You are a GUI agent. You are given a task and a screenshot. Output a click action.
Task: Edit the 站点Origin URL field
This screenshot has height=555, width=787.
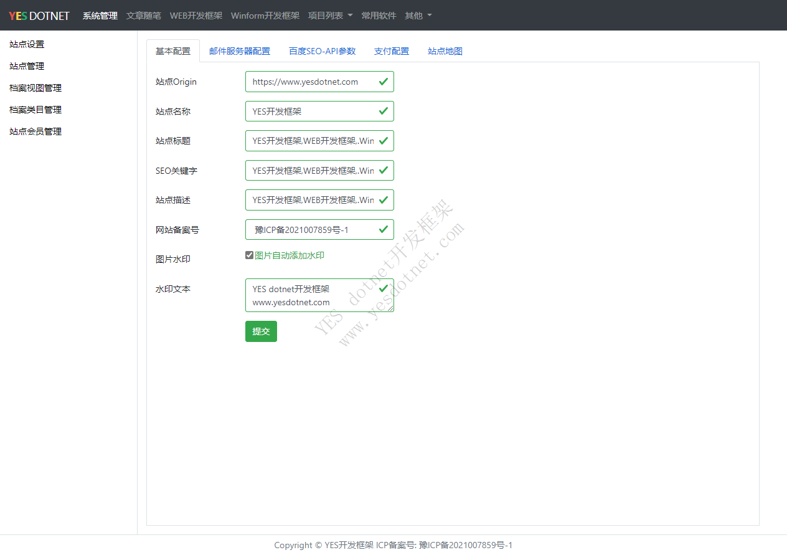coord(319,82)
